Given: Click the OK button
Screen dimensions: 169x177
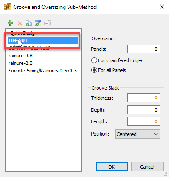Looking at the screenshot, I should tap(112, 167).
